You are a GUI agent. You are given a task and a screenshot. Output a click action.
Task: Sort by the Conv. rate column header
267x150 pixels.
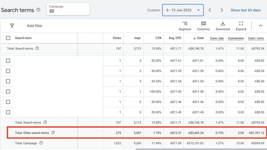(217, 38)
